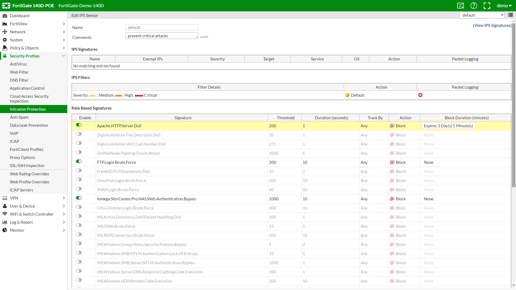The image size is (516, 290).
Task: Click the block icon for Apache.HTTP.Server.DoS
Action: pos(392,126)
